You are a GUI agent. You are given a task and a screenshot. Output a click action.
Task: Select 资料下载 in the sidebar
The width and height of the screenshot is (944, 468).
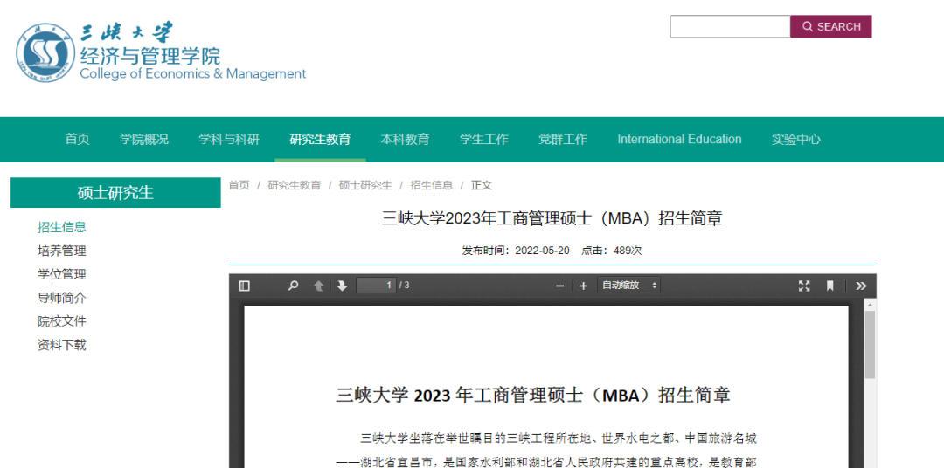click(x=61, y=345)
